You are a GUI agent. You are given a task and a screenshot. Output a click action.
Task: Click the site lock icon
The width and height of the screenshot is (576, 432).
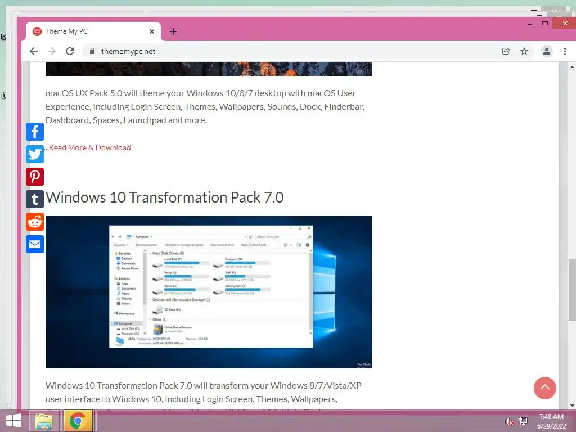[92, 51]
